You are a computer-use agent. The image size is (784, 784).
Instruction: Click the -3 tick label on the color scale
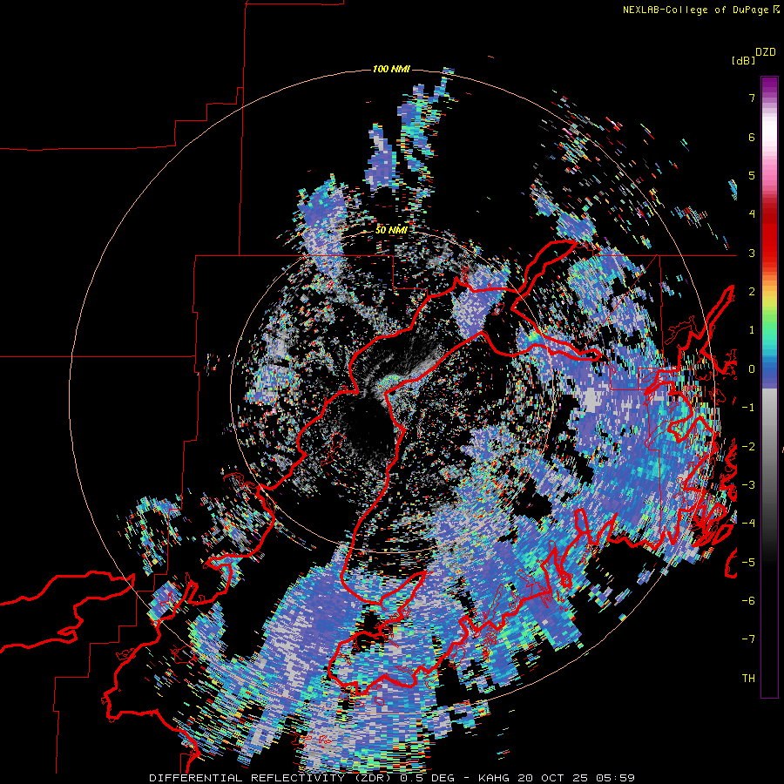click(748, 484)
